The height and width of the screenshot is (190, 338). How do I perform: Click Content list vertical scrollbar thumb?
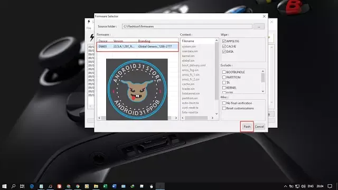click(x=217, y=71)
